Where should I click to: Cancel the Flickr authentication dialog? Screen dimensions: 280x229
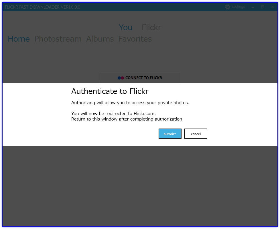196,133
